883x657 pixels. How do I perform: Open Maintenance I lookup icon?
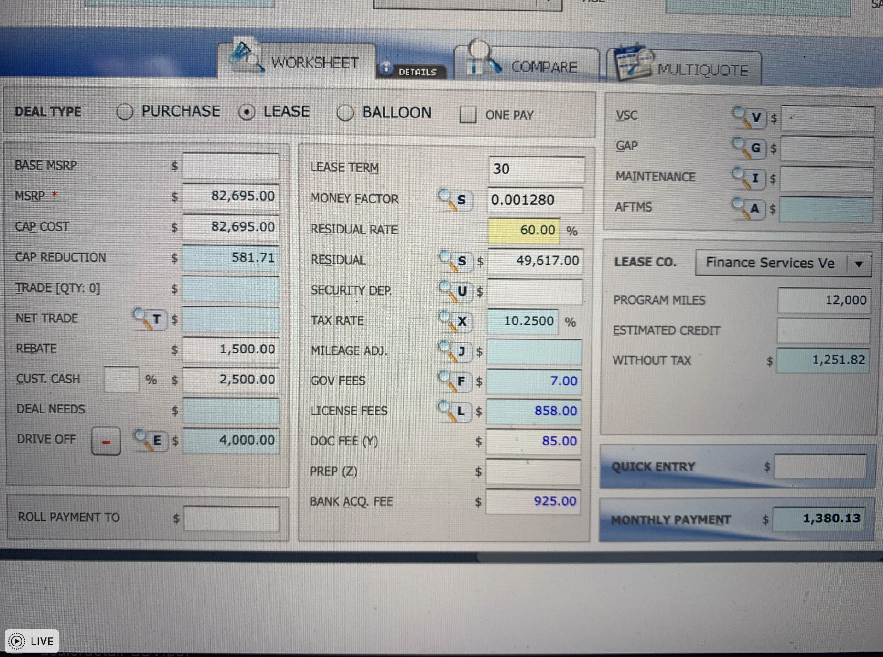749,179
